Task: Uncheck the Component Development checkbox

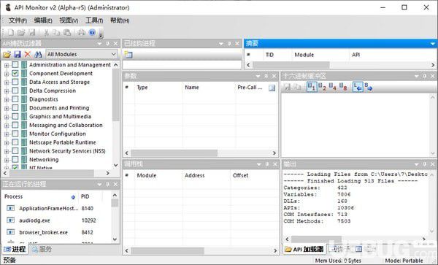Action: tap(15, 73)
